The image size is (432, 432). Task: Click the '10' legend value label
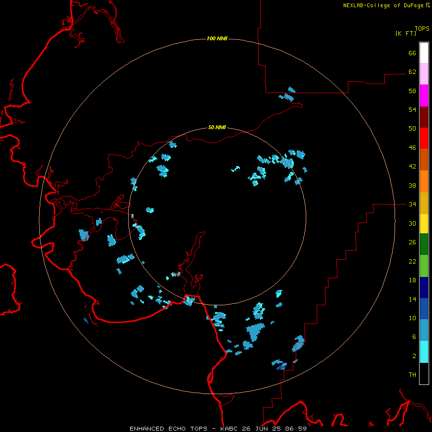[412, 318]
